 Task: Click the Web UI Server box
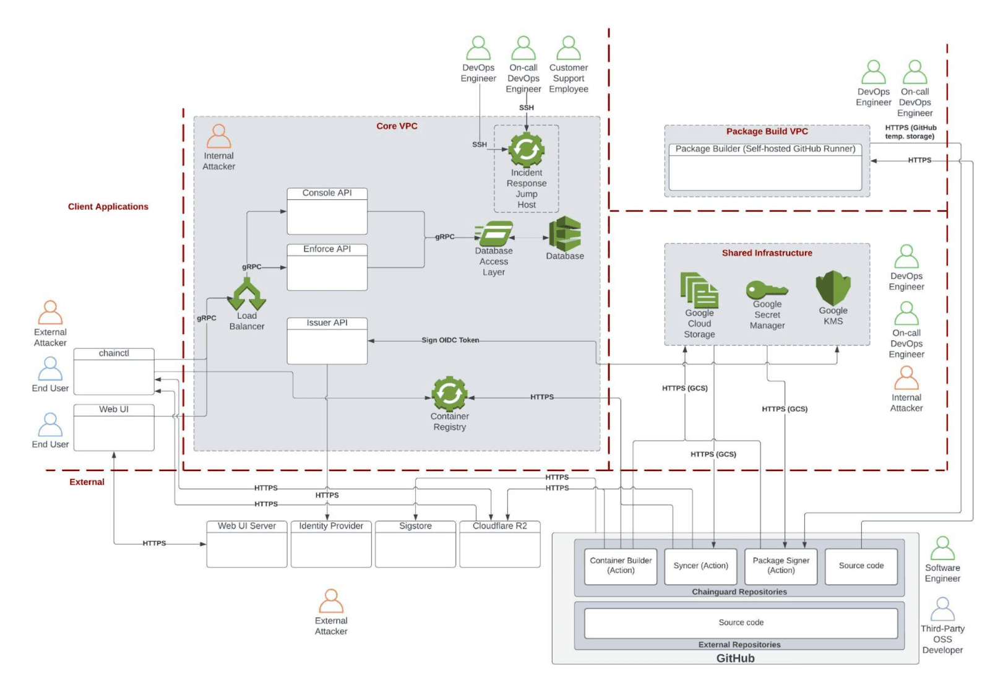pyautogui.click(x=247, y=544)
